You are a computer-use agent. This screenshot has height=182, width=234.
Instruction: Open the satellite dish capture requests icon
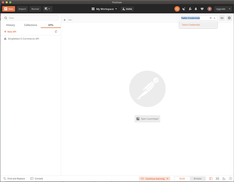coord(184,9)
